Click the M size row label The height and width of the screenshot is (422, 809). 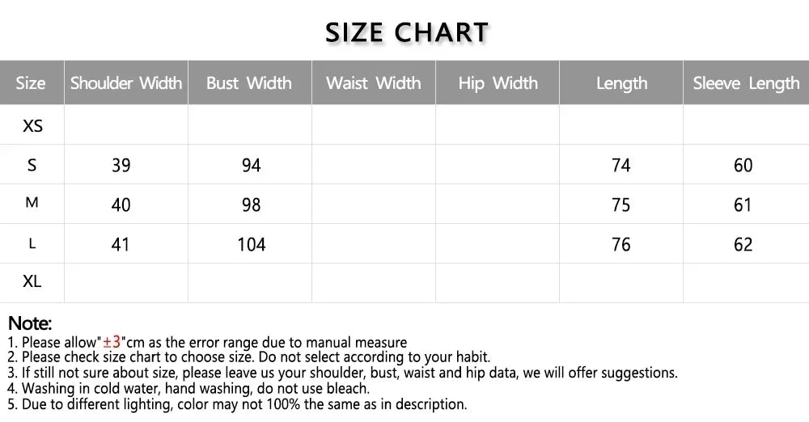tap(32, 204)
